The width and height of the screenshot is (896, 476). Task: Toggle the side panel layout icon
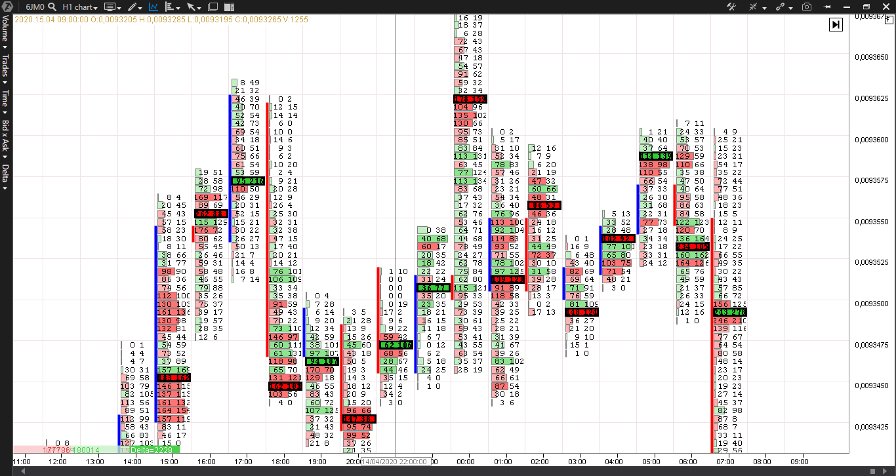point(229,7)
